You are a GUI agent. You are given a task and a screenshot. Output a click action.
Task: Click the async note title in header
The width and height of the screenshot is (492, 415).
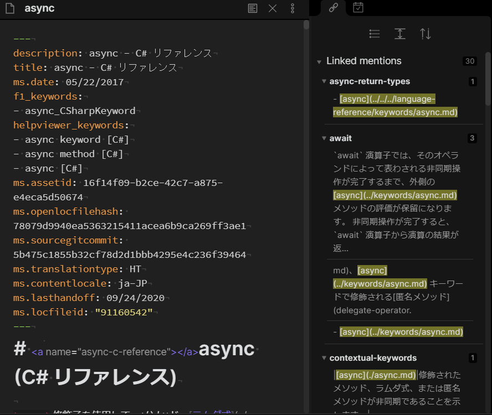click(x=39, y=8)
